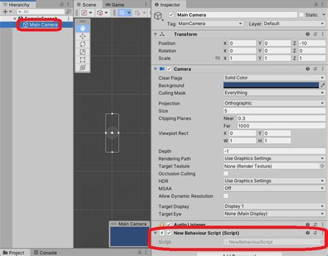This screenshot has width=328, height=256.
Task: Collapse the Transform component foldout
Action: pyautogui.click(x=156, y=35)
